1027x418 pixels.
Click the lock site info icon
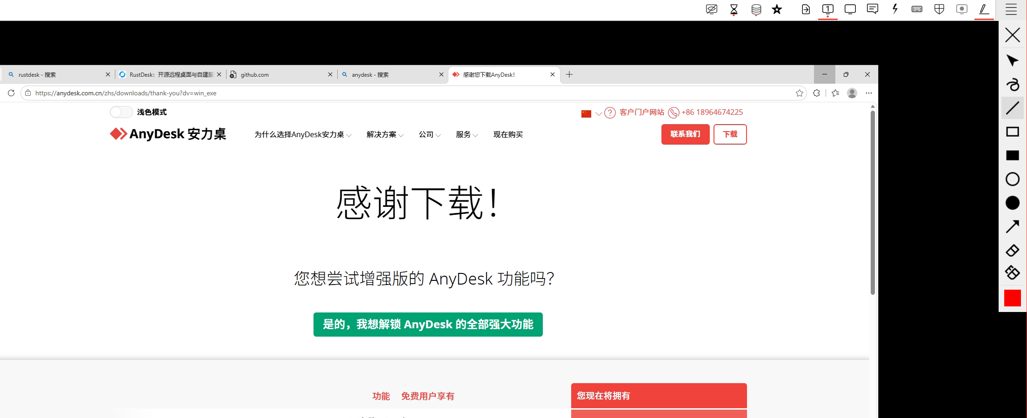(x=28, y=93)
